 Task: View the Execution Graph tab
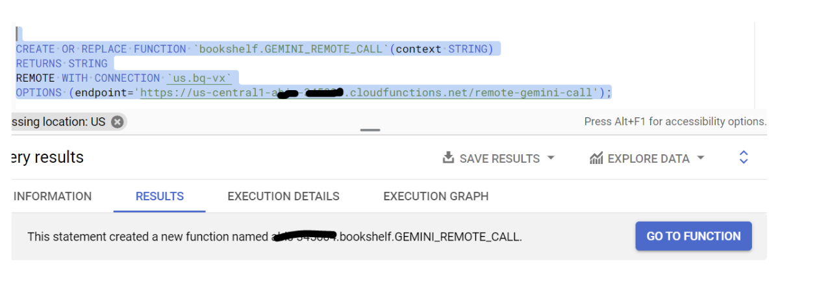click(x=436, y=196)
